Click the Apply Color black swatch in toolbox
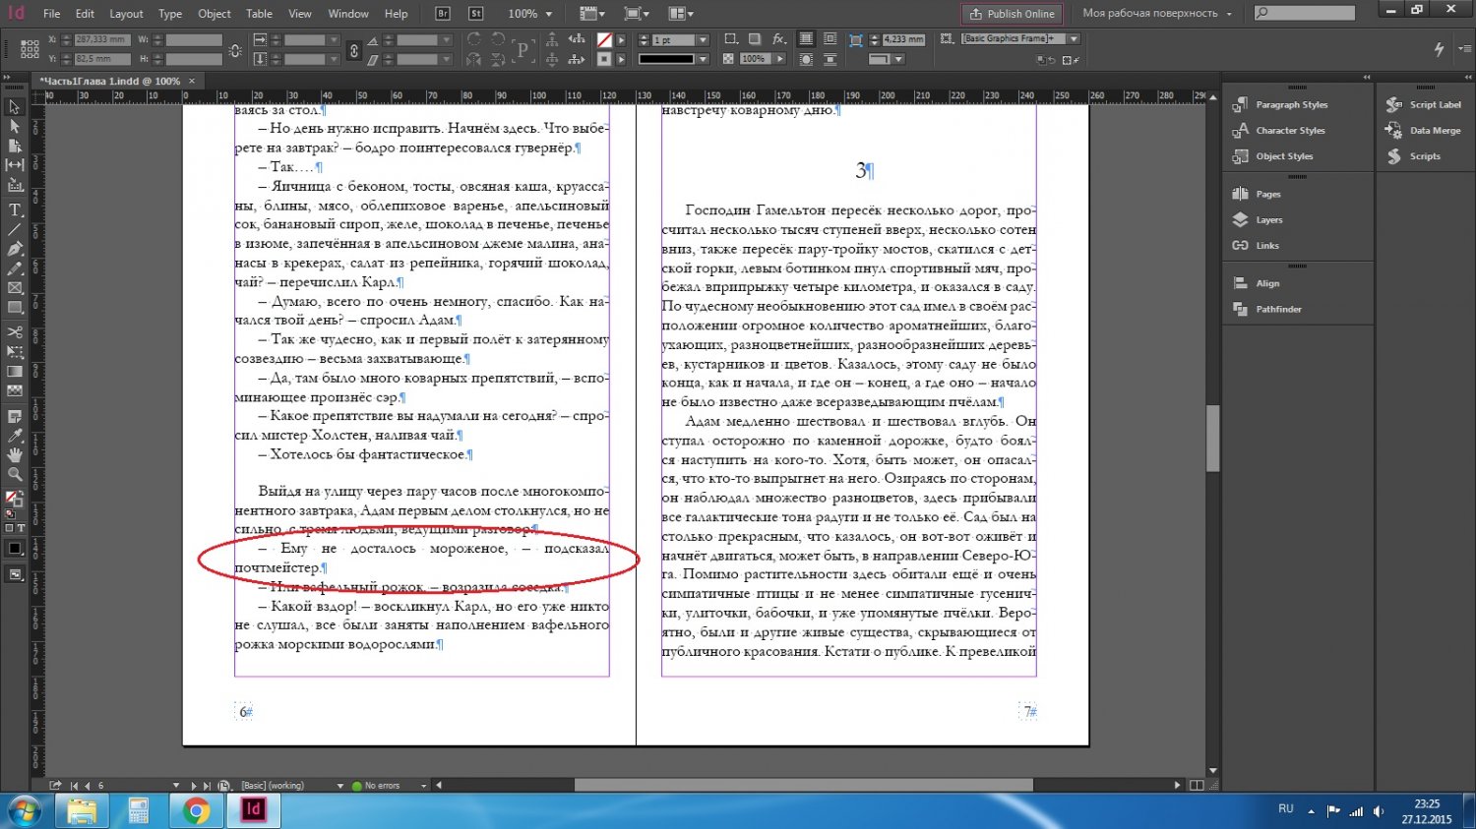The image size is (1476, 829). click(16, 549)
